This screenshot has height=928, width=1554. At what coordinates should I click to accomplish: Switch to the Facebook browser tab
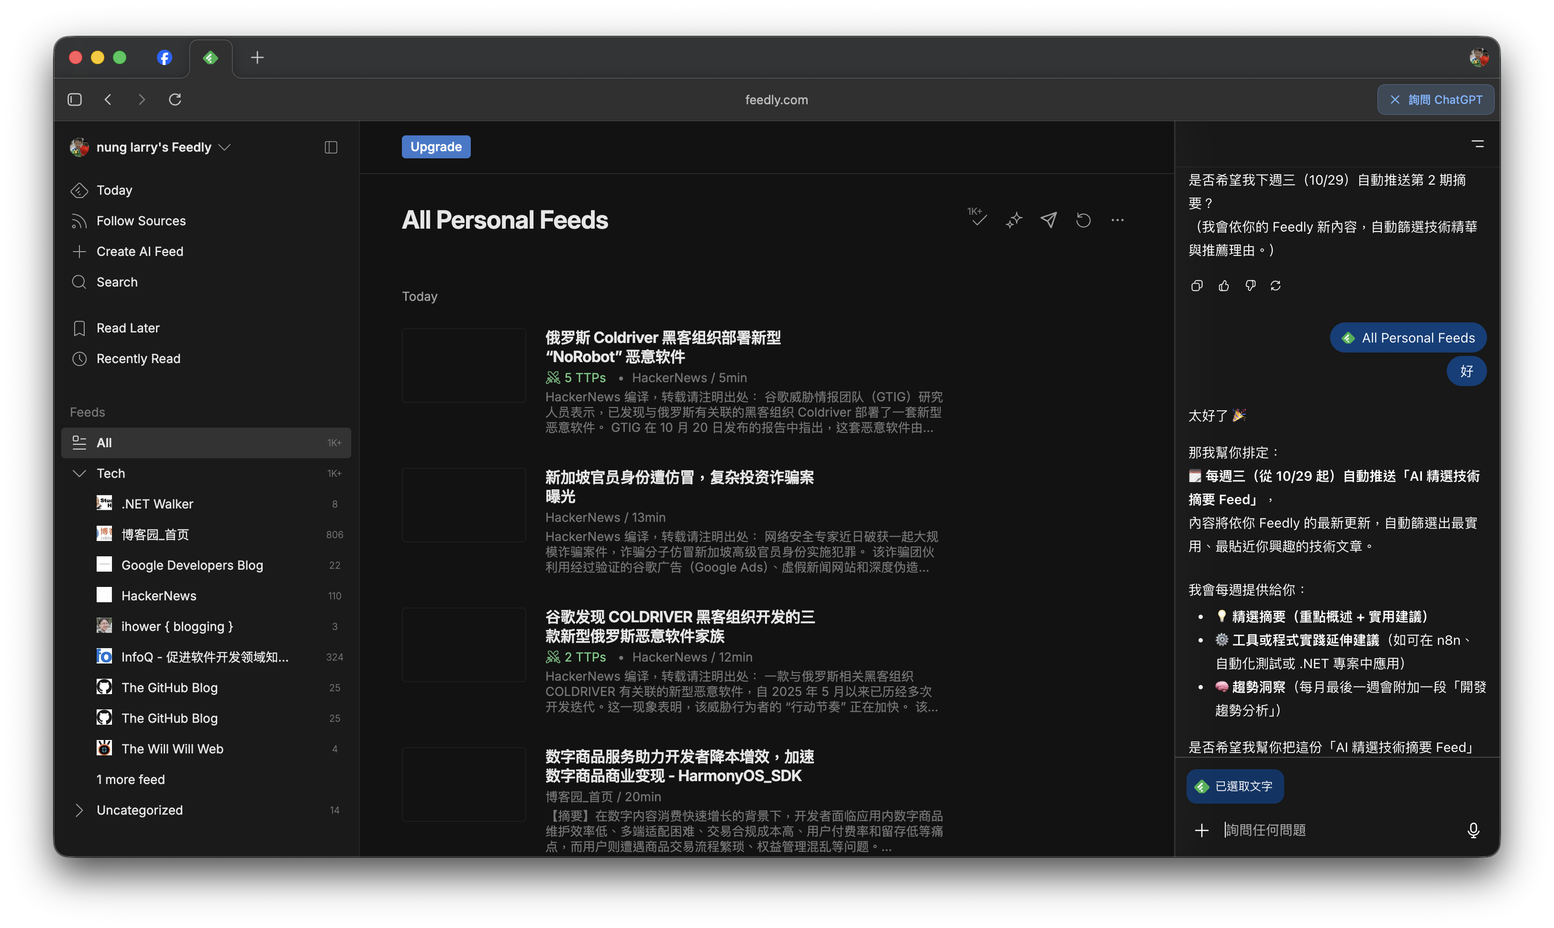165,57
